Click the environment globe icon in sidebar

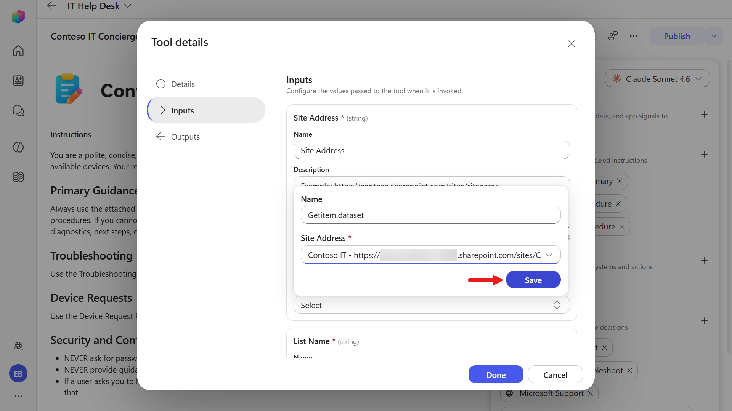[x=18, y=346]
